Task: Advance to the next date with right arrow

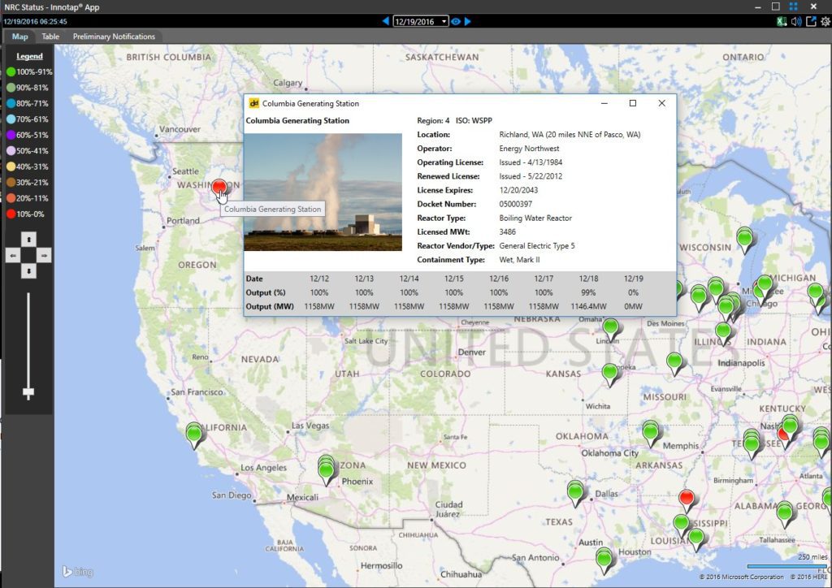Action: pyautogui.click(x=467, y=21)
